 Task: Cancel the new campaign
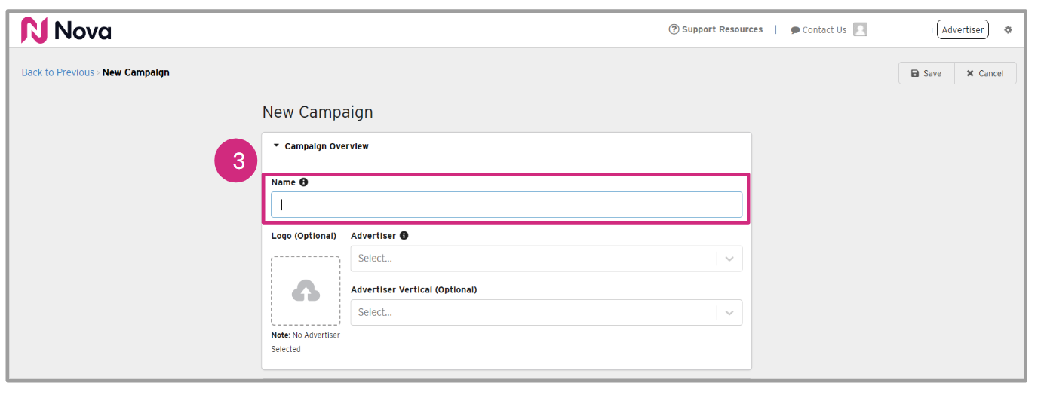point(985,73)
